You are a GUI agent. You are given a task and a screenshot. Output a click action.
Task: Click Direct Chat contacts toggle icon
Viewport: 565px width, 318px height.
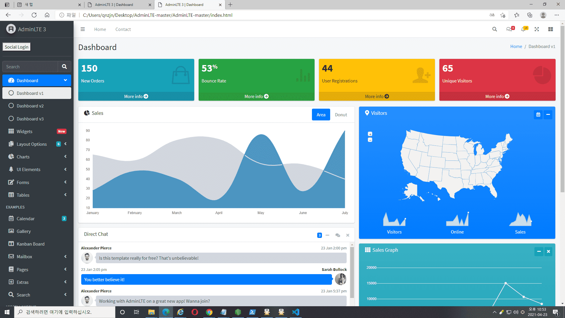pyautogui.click(x=338, y=235)
